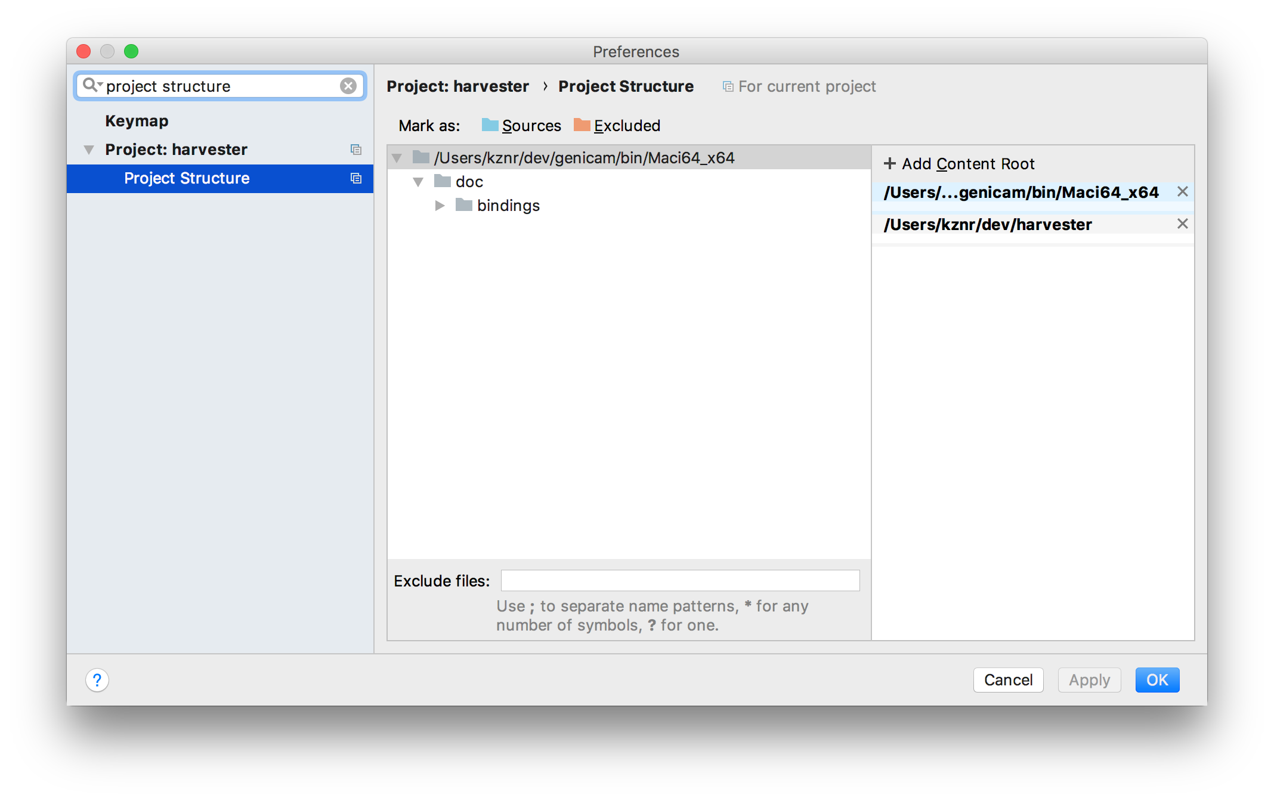Collapse the doc folder node

[418, 182]
